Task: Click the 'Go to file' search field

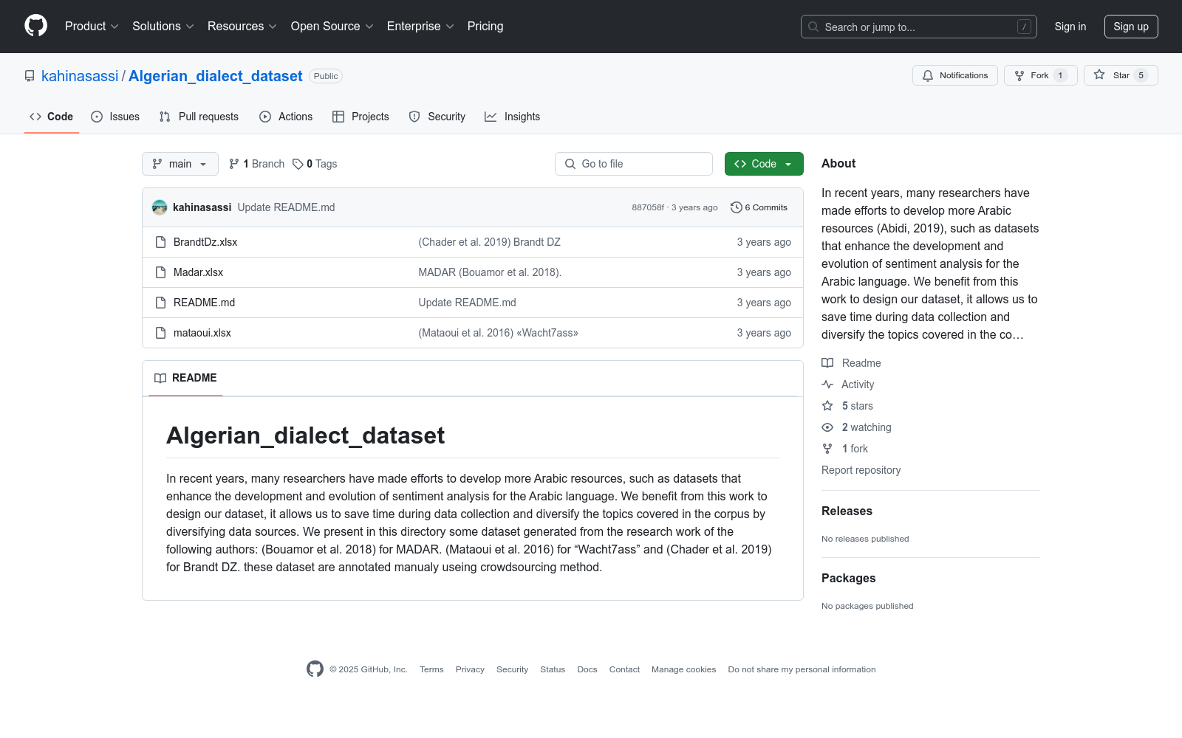Action: tap(634, 164)
